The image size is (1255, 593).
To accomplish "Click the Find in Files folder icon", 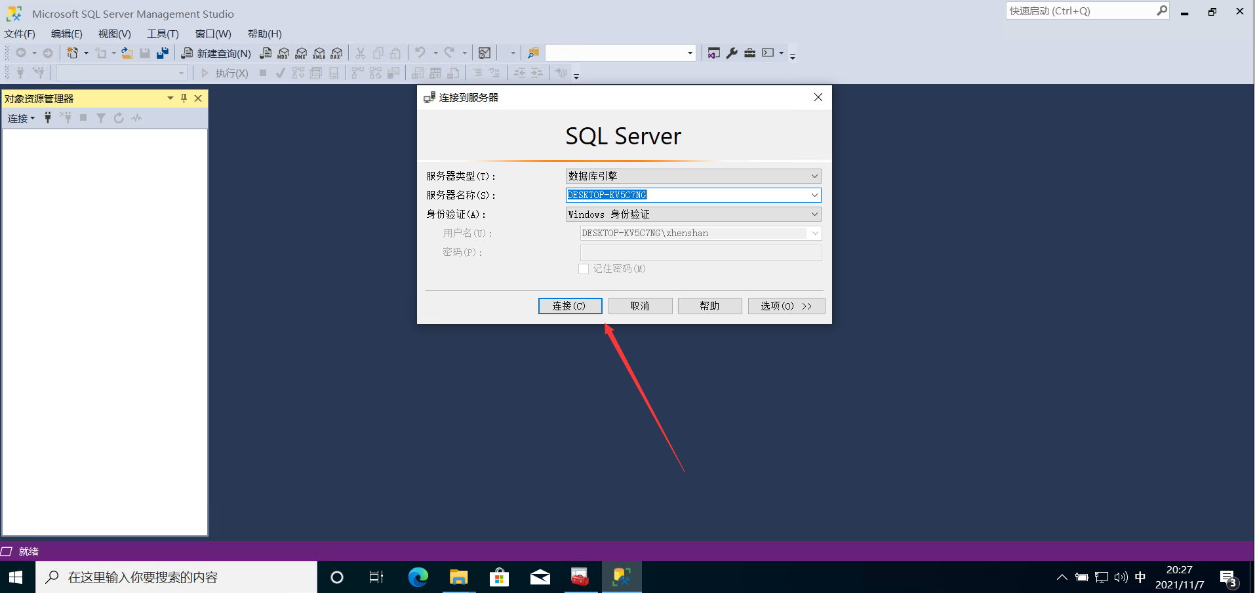I will (533, 53).
